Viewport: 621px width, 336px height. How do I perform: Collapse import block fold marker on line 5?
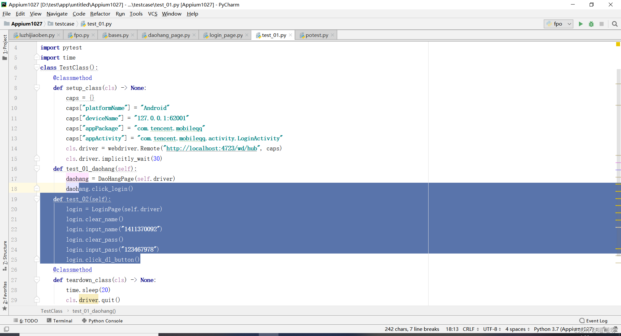coord(37,58)
